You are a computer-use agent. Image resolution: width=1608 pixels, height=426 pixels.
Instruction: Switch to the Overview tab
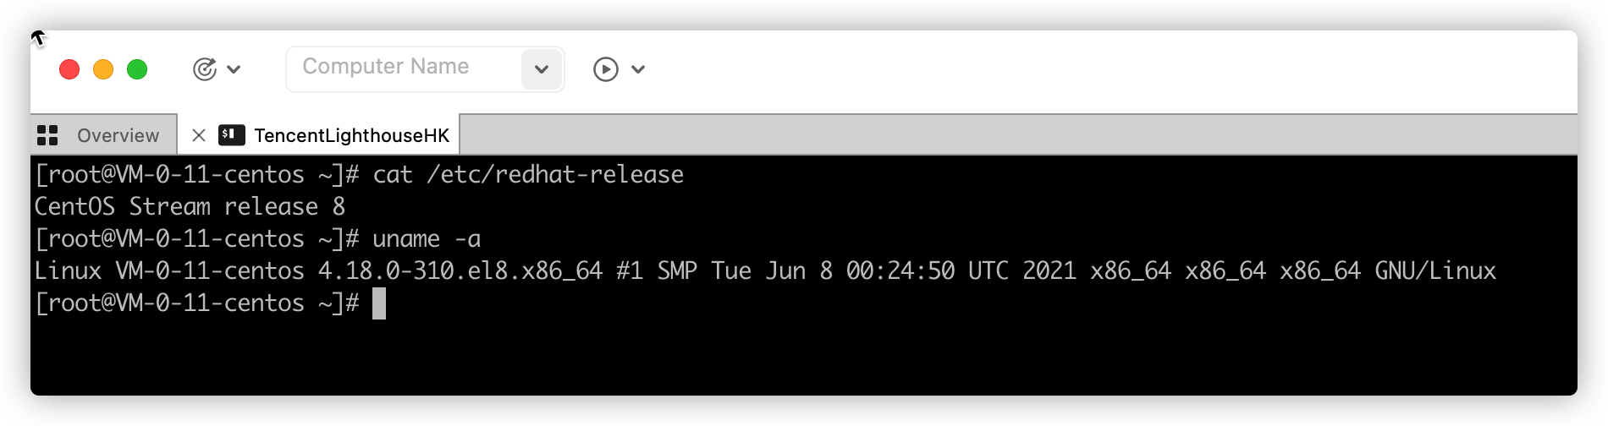click(x=103, y=135)
